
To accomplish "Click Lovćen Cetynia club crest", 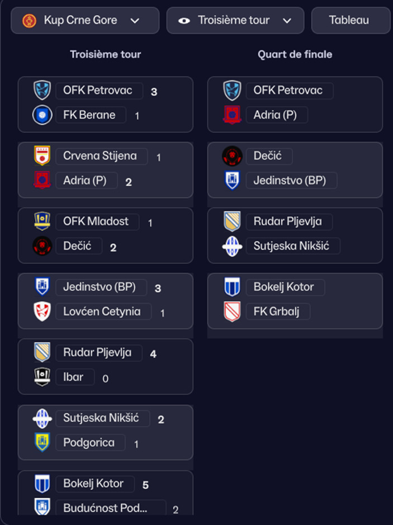I will pyautogui.click(x=42, y=311).
